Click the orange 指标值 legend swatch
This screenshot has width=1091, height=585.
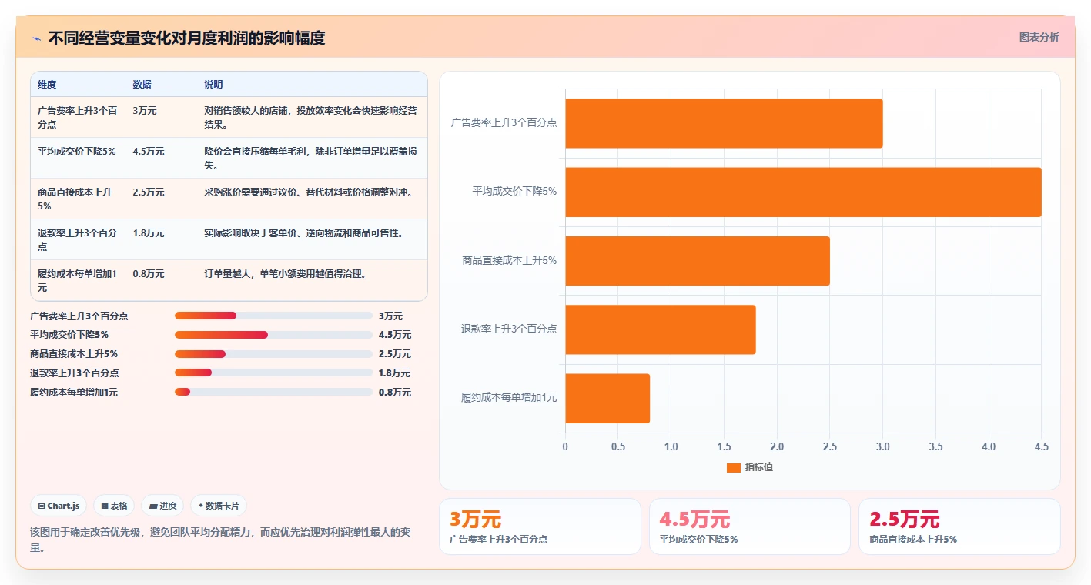(x=733, y=467)
